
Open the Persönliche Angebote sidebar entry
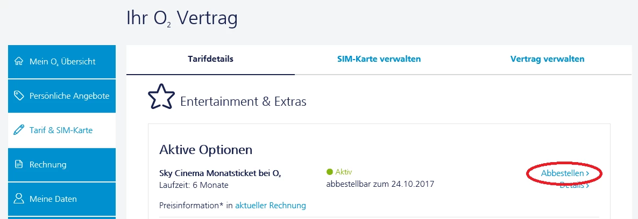(69, 96)
